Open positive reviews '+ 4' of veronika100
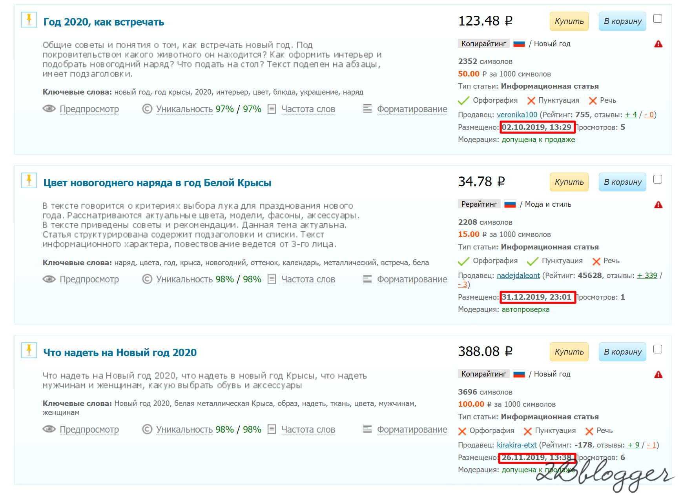The height and width of the screenshot is (495, 682). point(631,115)
